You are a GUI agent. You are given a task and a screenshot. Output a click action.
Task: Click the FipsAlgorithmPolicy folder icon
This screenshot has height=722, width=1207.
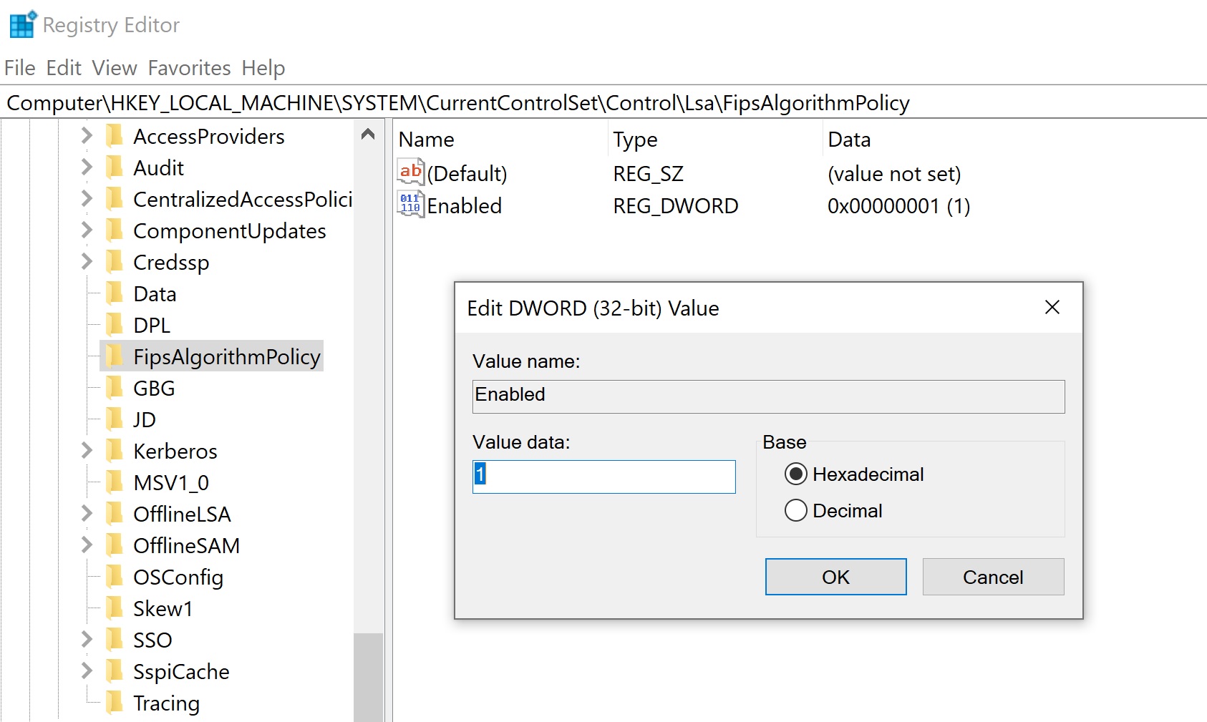[x=116, y=356]
